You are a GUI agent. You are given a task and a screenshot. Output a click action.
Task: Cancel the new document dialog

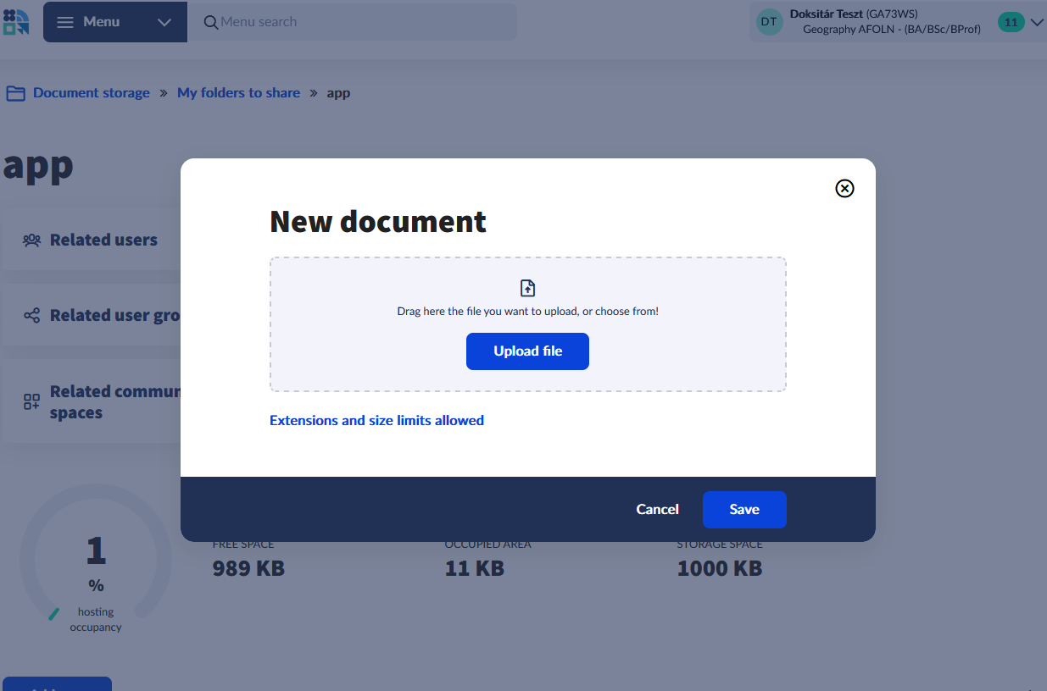click(658, 509)
